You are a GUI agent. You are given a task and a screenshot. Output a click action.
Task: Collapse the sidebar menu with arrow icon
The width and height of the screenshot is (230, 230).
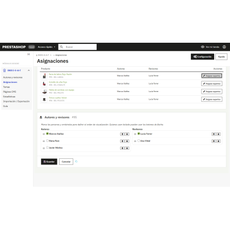pyautogui.click(x=28, y=54)
